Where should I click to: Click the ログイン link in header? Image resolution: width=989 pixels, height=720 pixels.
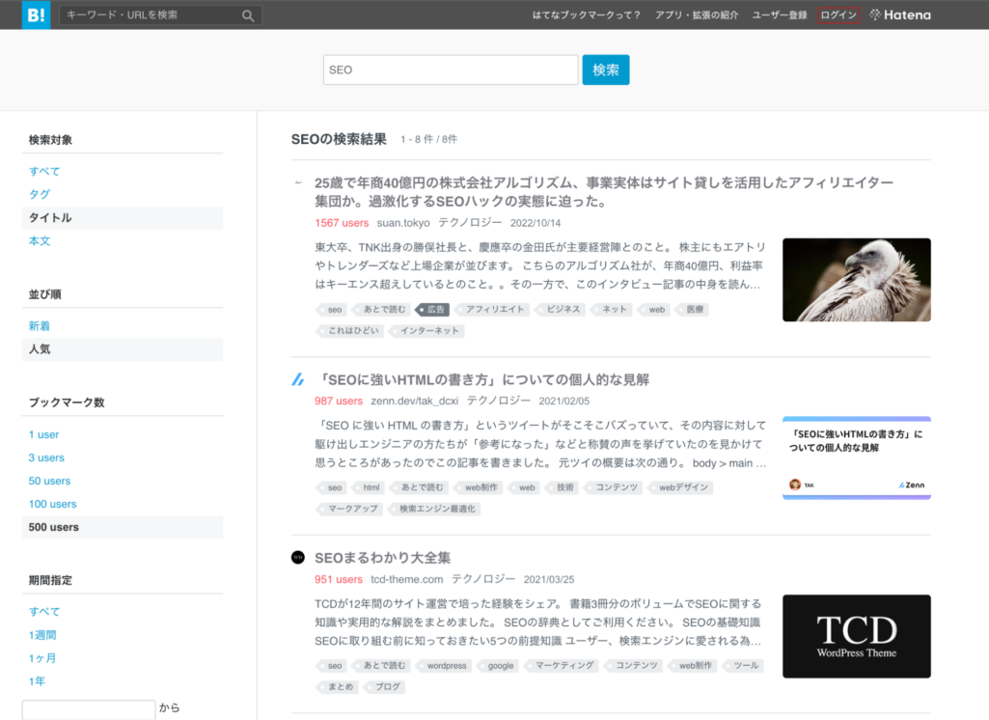pos(838,14)
